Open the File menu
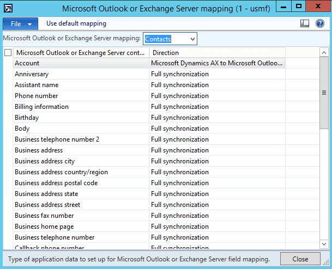This screenshot has width=332, height=269. pos(20,23)
